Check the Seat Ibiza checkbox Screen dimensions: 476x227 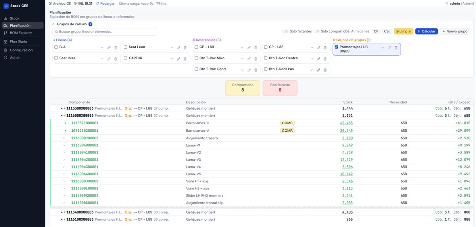[56, 58]
